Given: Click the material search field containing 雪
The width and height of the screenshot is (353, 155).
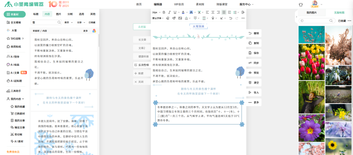Looking at the screenshot, I should tap(46, 22).
